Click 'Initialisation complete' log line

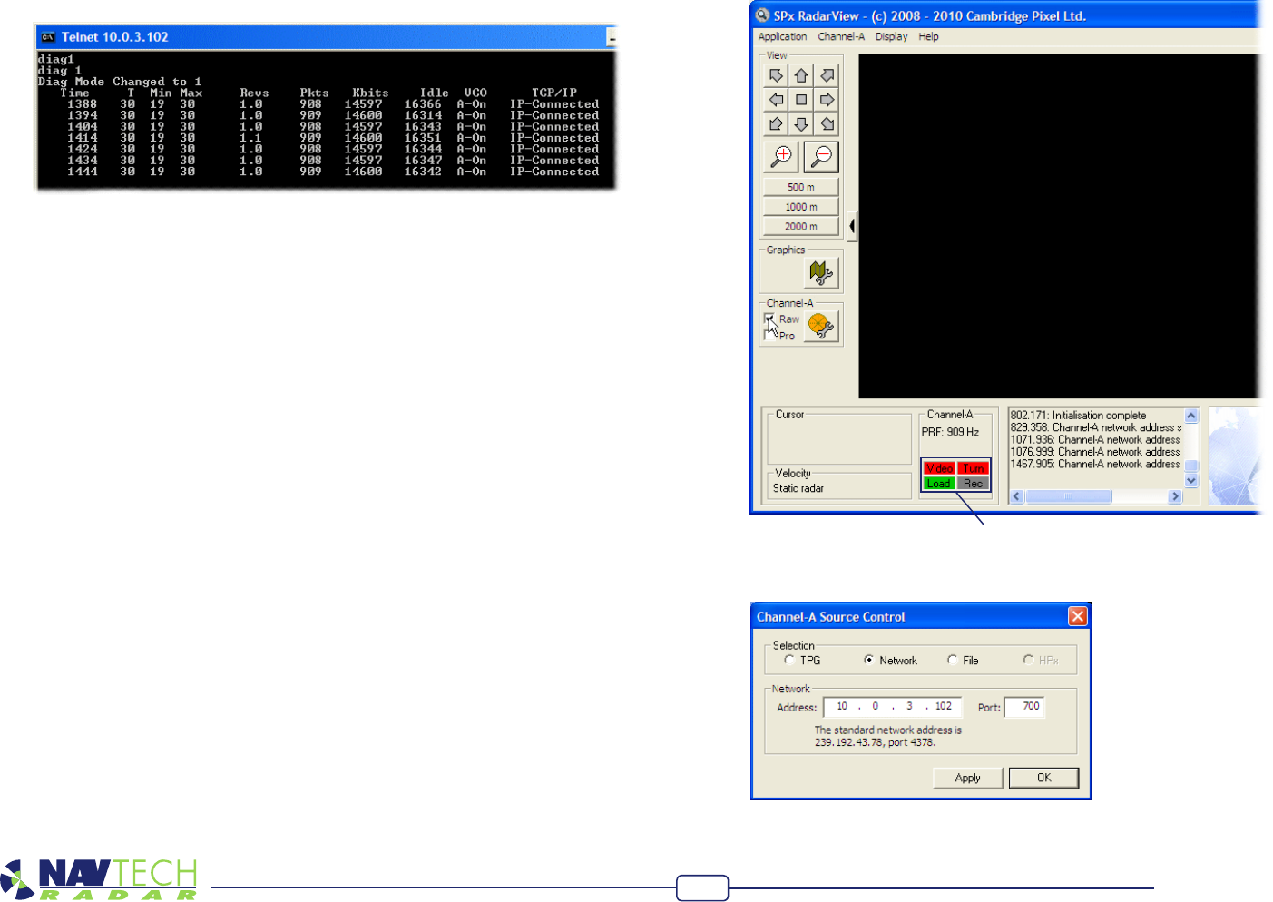[1078, 416]
